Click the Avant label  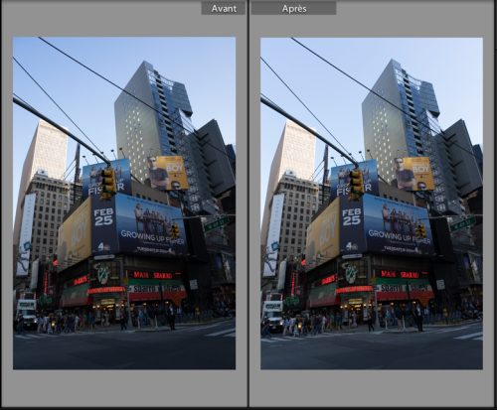224,9
